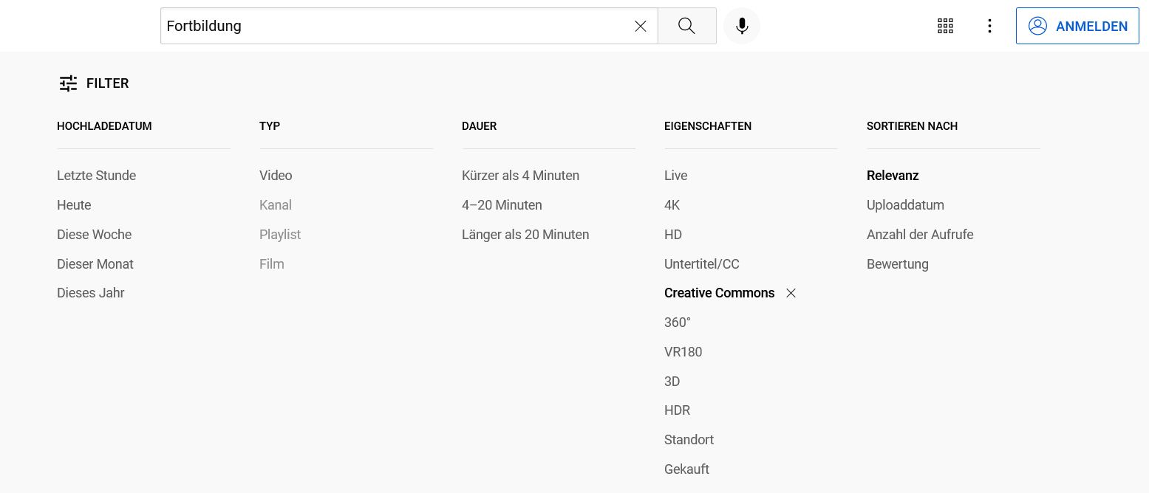Clear the search field with the X icon
This screenshot has width=1149, height=493.
click(640, 27)
